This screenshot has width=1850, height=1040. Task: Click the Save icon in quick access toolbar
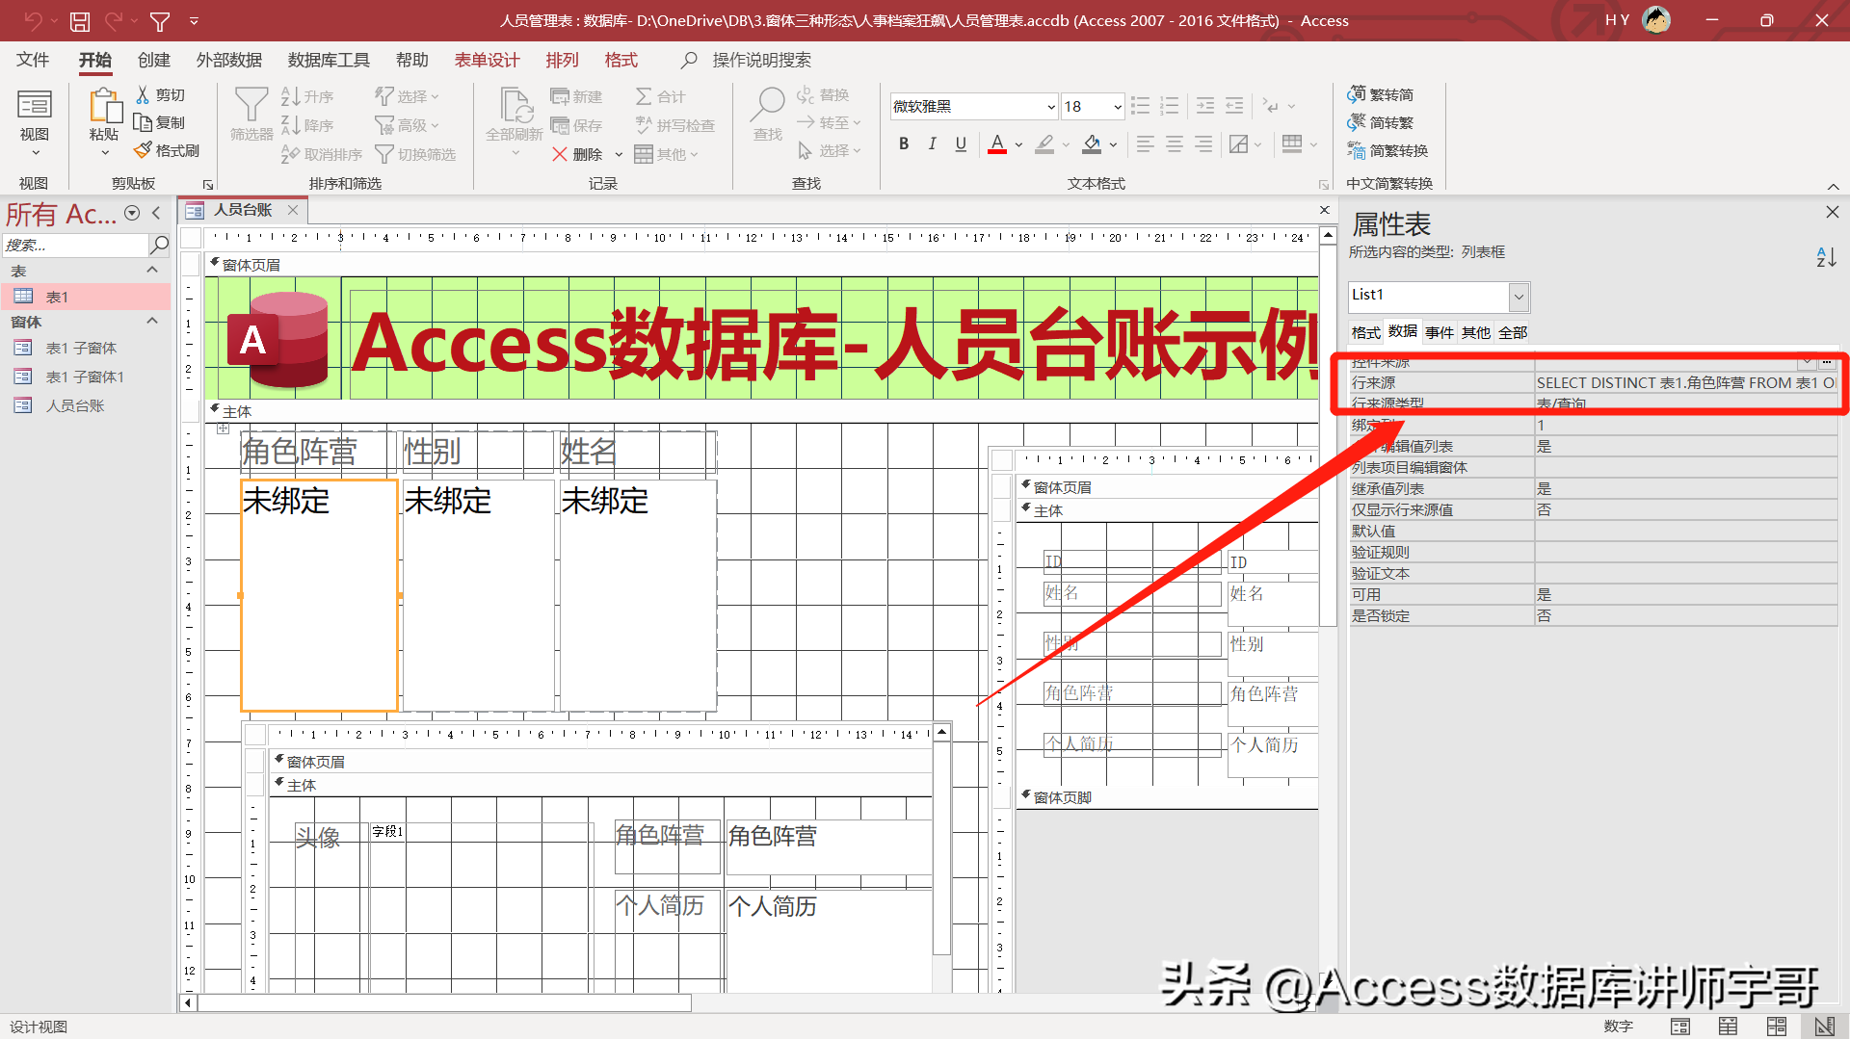[x=80, y=21]
